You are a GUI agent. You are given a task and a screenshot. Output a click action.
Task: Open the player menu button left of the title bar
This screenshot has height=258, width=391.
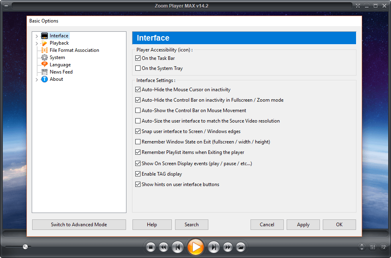pos(6,6)
